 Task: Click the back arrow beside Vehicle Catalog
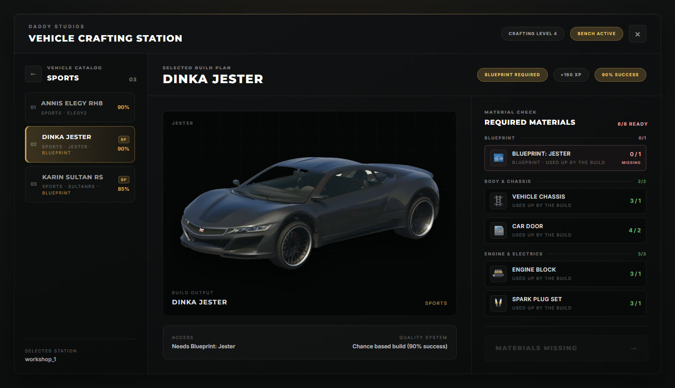[33, 74]
